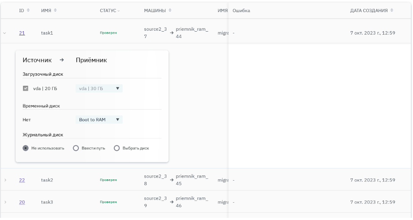Open task ID 21 link
The image size is (413, 220).
[x=22, y=33]
